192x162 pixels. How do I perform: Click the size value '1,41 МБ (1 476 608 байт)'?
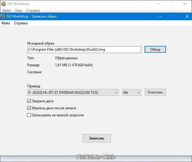pos(74,65)
